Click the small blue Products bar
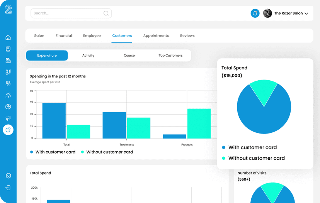The width and height of the screenshot is (320, 203). point(174,137)
